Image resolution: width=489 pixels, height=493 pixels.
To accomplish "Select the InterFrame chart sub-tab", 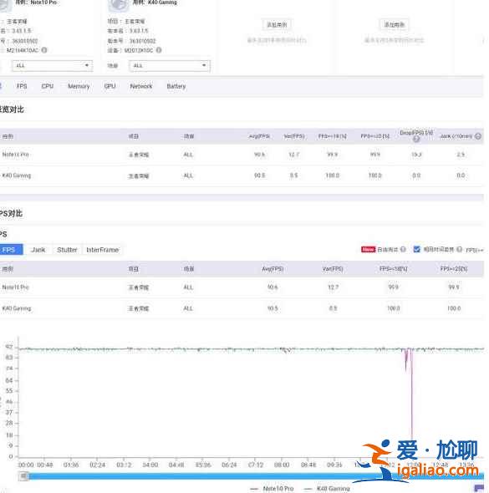I will pos(102,250).
